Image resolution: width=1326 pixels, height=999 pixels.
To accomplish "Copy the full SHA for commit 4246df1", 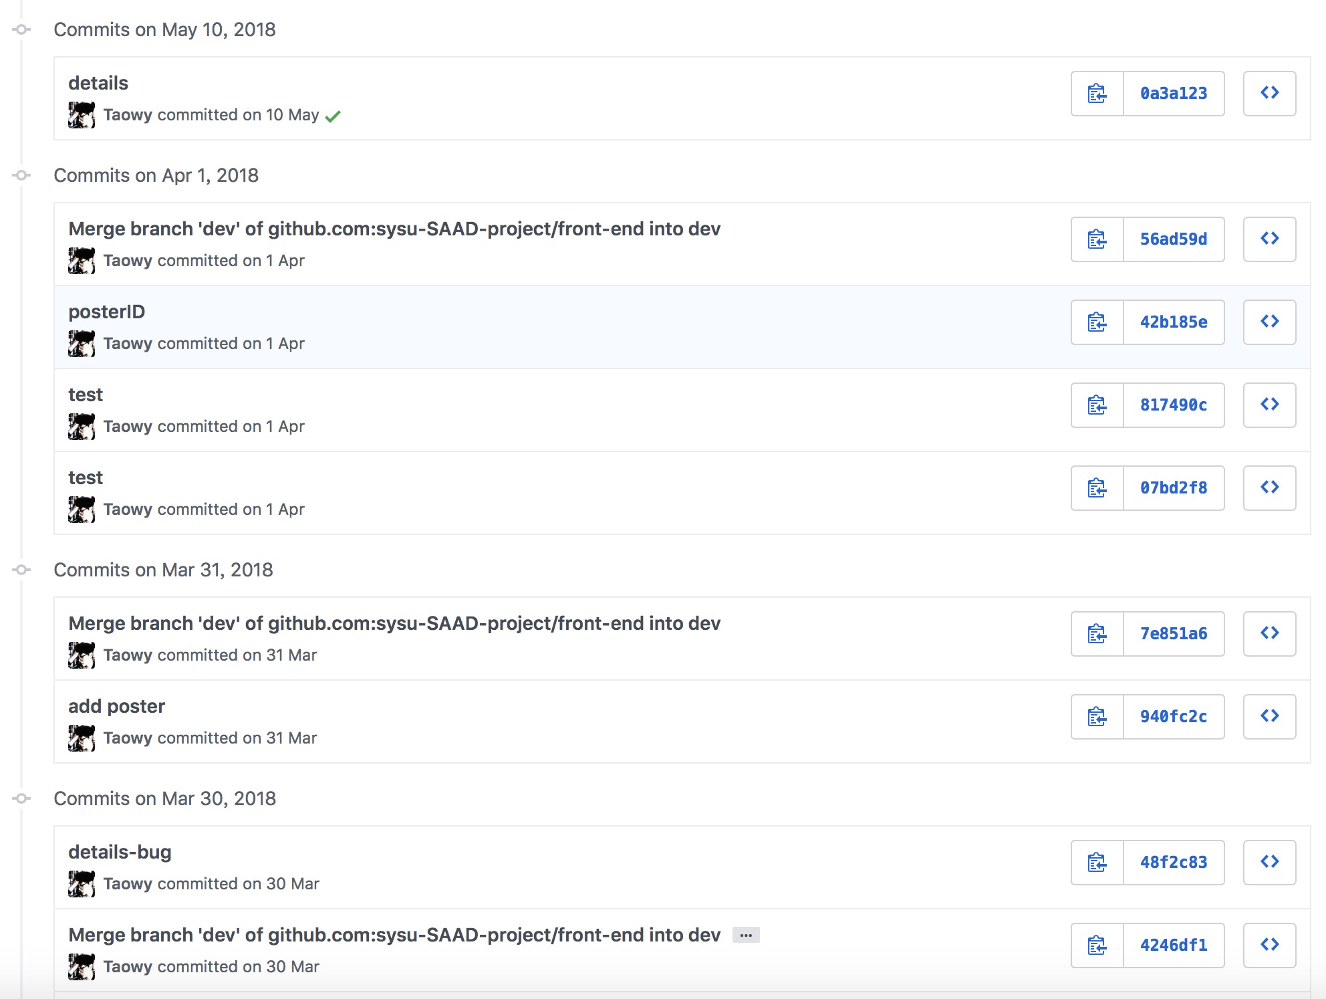I will click(x=1097, y=946).
